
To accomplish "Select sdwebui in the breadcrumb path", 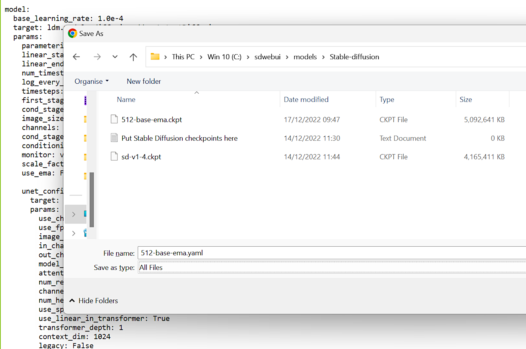I will [x=268, y=57].
